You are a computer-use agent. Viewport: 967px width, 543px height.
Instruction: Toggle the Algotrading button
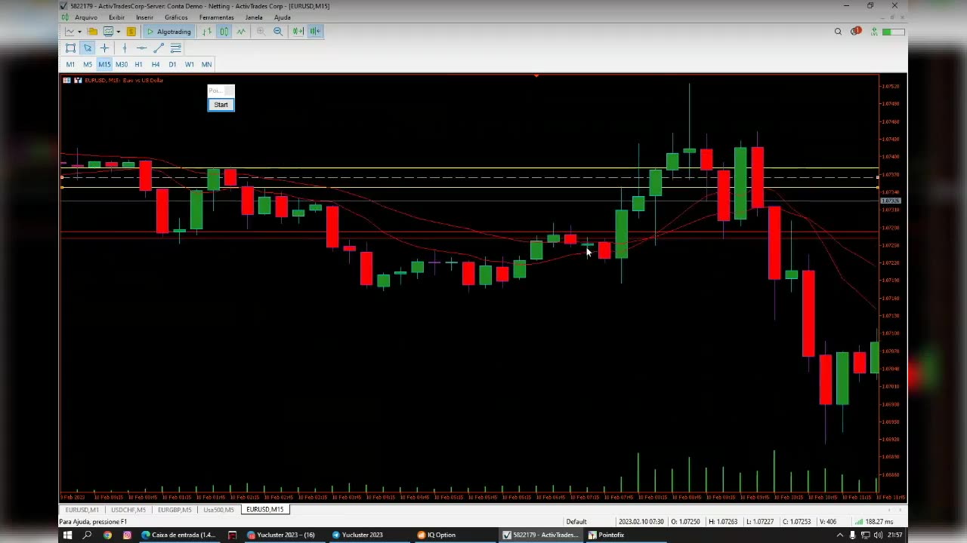point(168,32)
